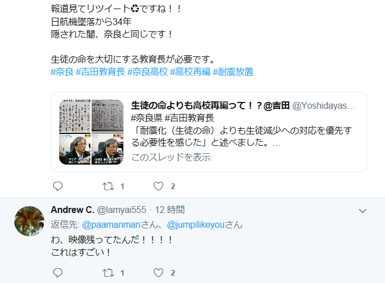Image resolution: width=385 pixels, height=283 pixels.
Task: Expand the chevron menu on Andrew C.'s tweet
Action: tap(362, 211)
